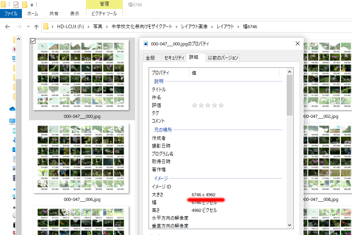The height and width of the screenshot is (235, 352).
Task: Open the Properties quick access icon with checkmark
Action: click(16, 4)
